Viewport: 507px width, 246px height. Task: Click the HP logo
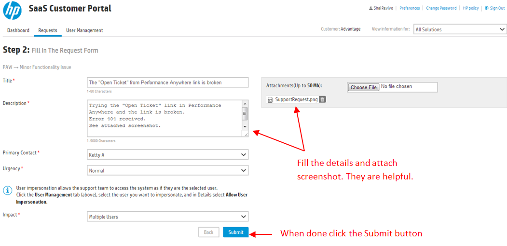click(x=12, y=10)
